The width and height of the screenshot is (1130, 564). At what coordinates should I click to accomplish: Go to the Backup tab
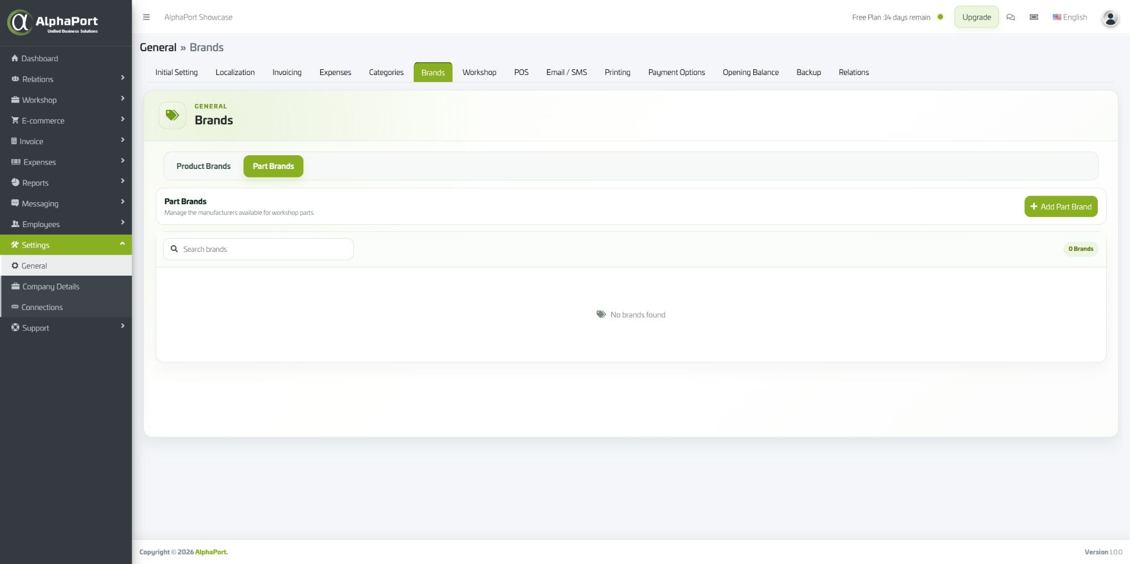click(809, 72)
